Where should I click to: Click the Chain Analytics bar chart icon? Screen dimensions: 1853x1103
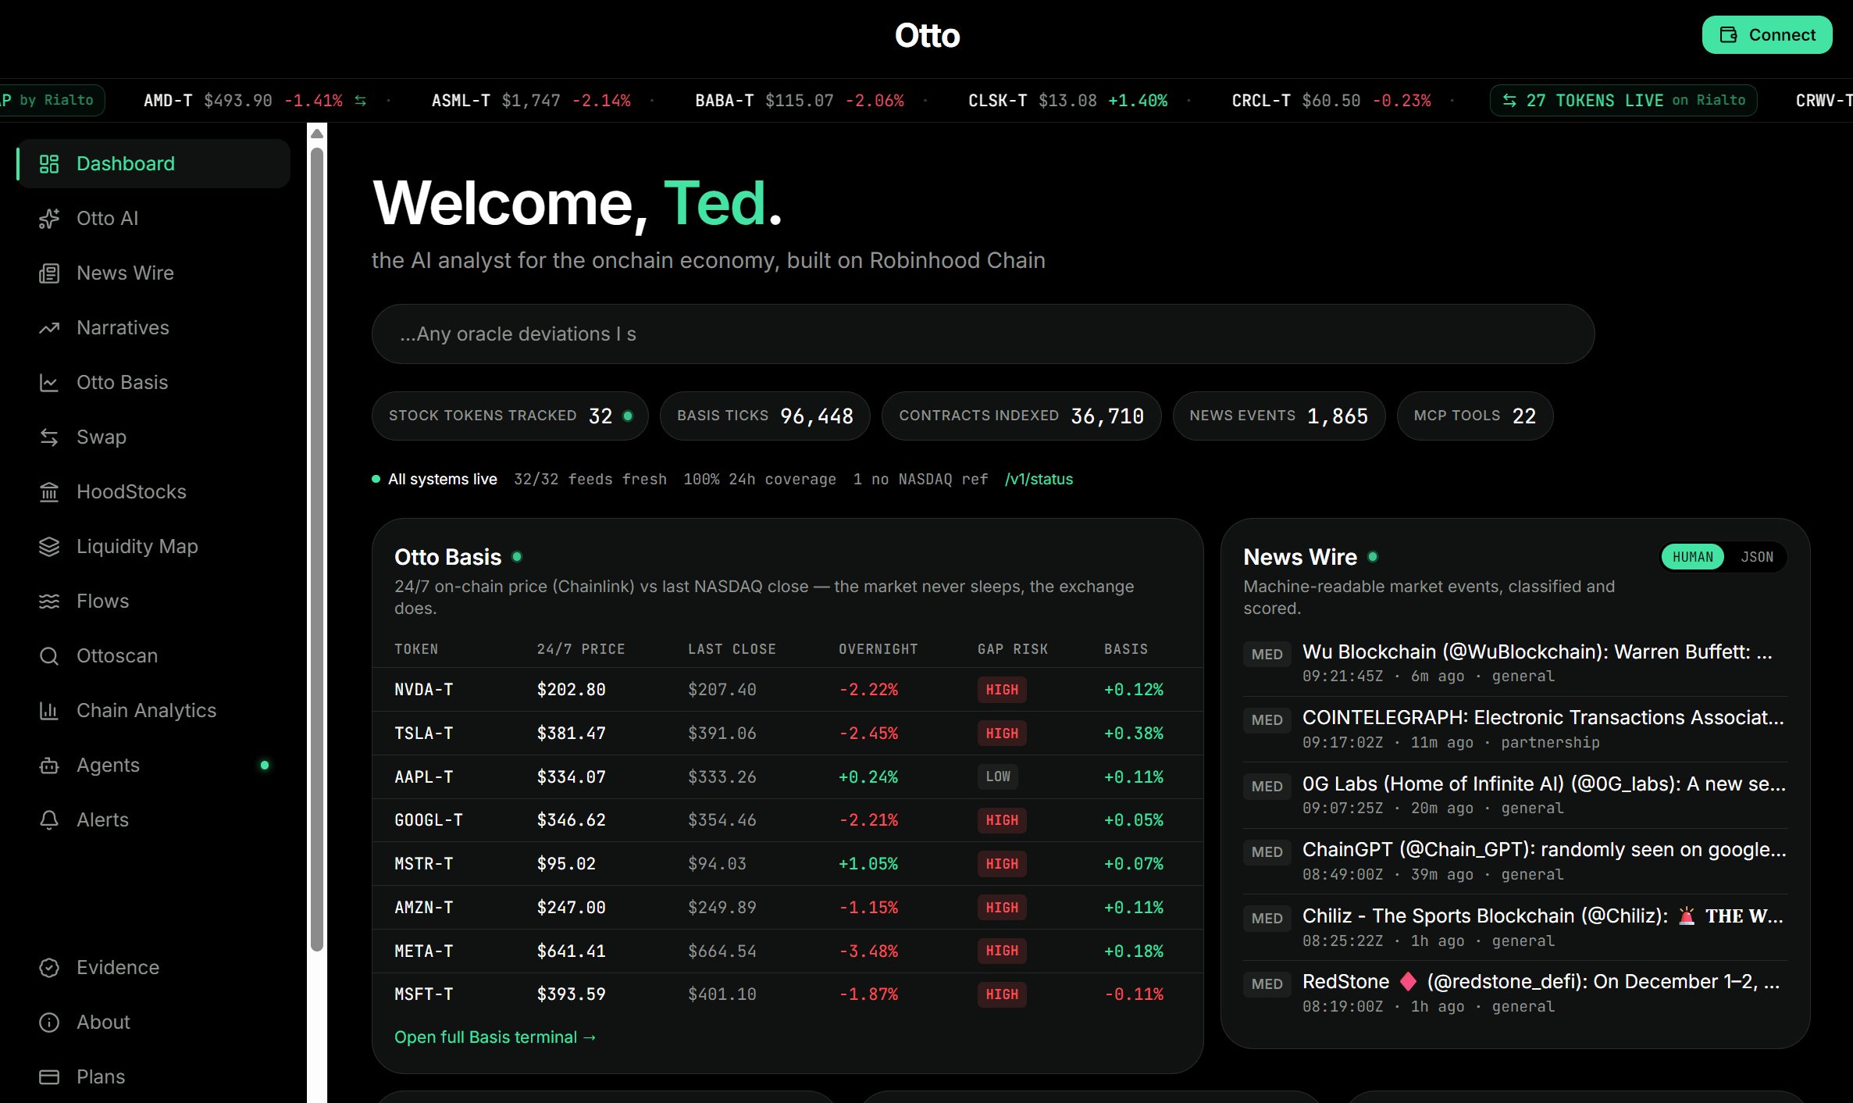tap(49, 711)
